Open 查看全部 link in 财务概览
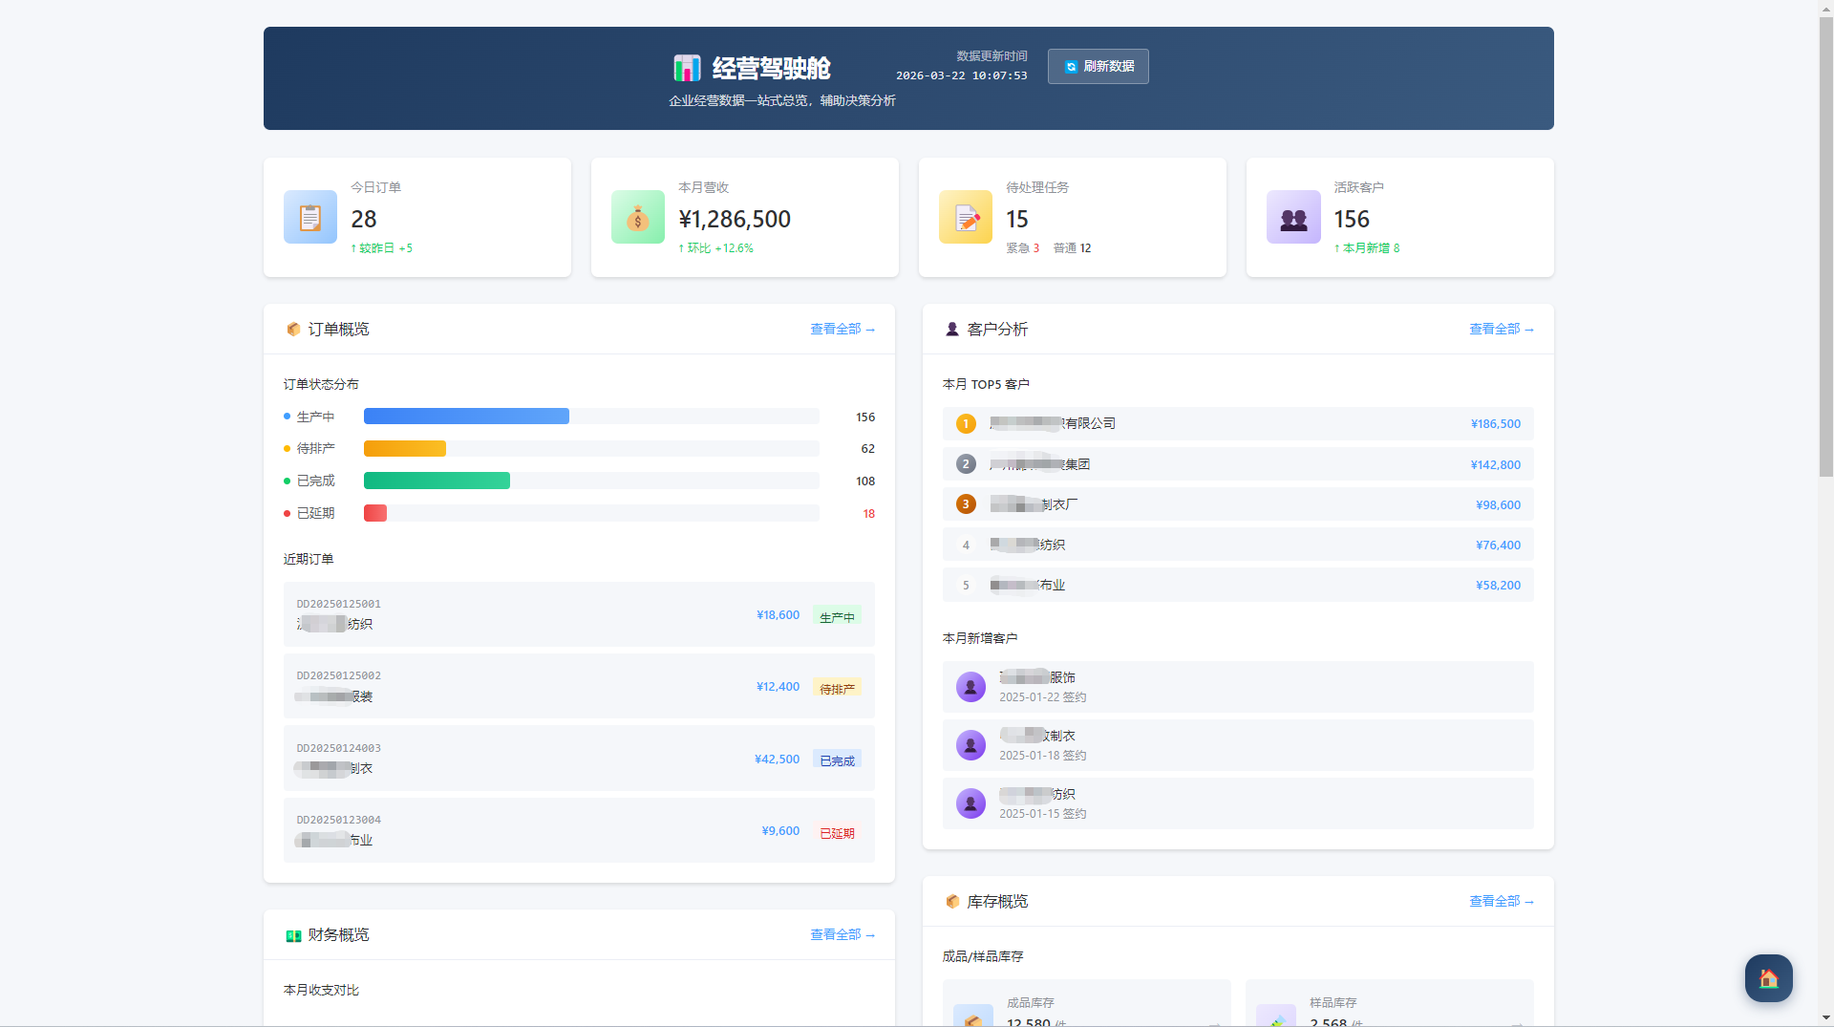1834x1027 pixels. 842,935
